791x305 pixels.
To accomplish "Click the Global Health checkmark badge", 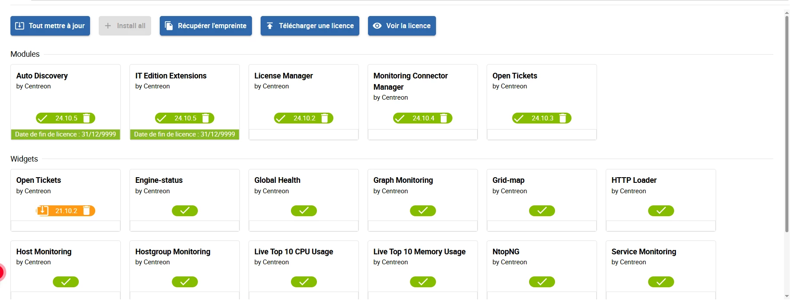I will (304, 211).
